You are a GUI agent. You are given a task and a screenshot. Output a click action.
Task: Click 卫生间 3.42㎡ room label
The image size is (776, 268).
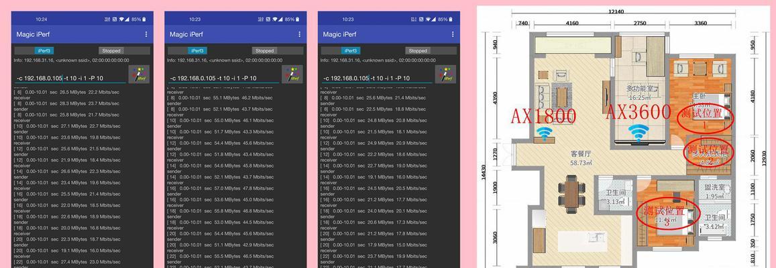[714, 222]
